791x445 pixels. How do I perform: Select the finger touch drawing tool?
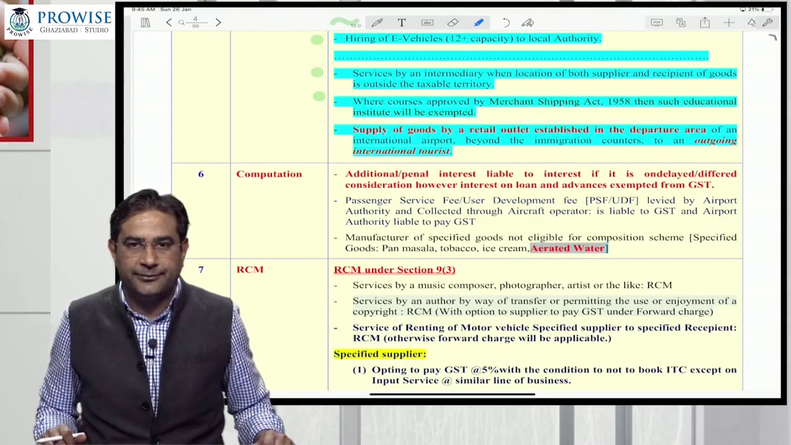tap(528, 23)
